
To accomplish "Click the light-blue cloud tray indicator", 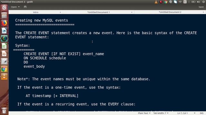I will [175, 2].
